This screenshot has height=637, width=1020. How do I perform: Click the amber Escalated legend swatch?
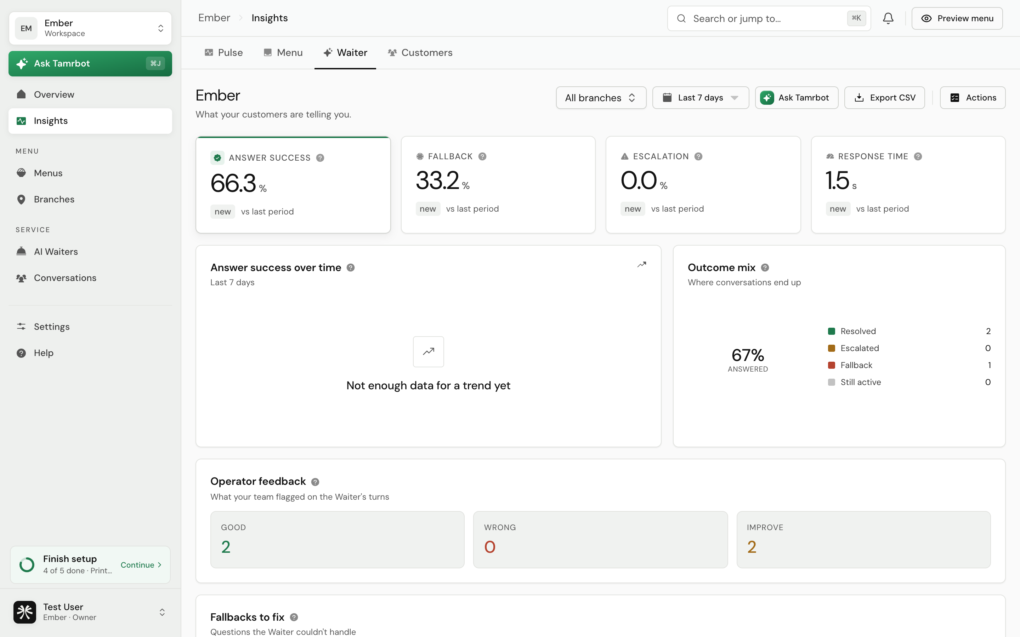click(832, 348)
